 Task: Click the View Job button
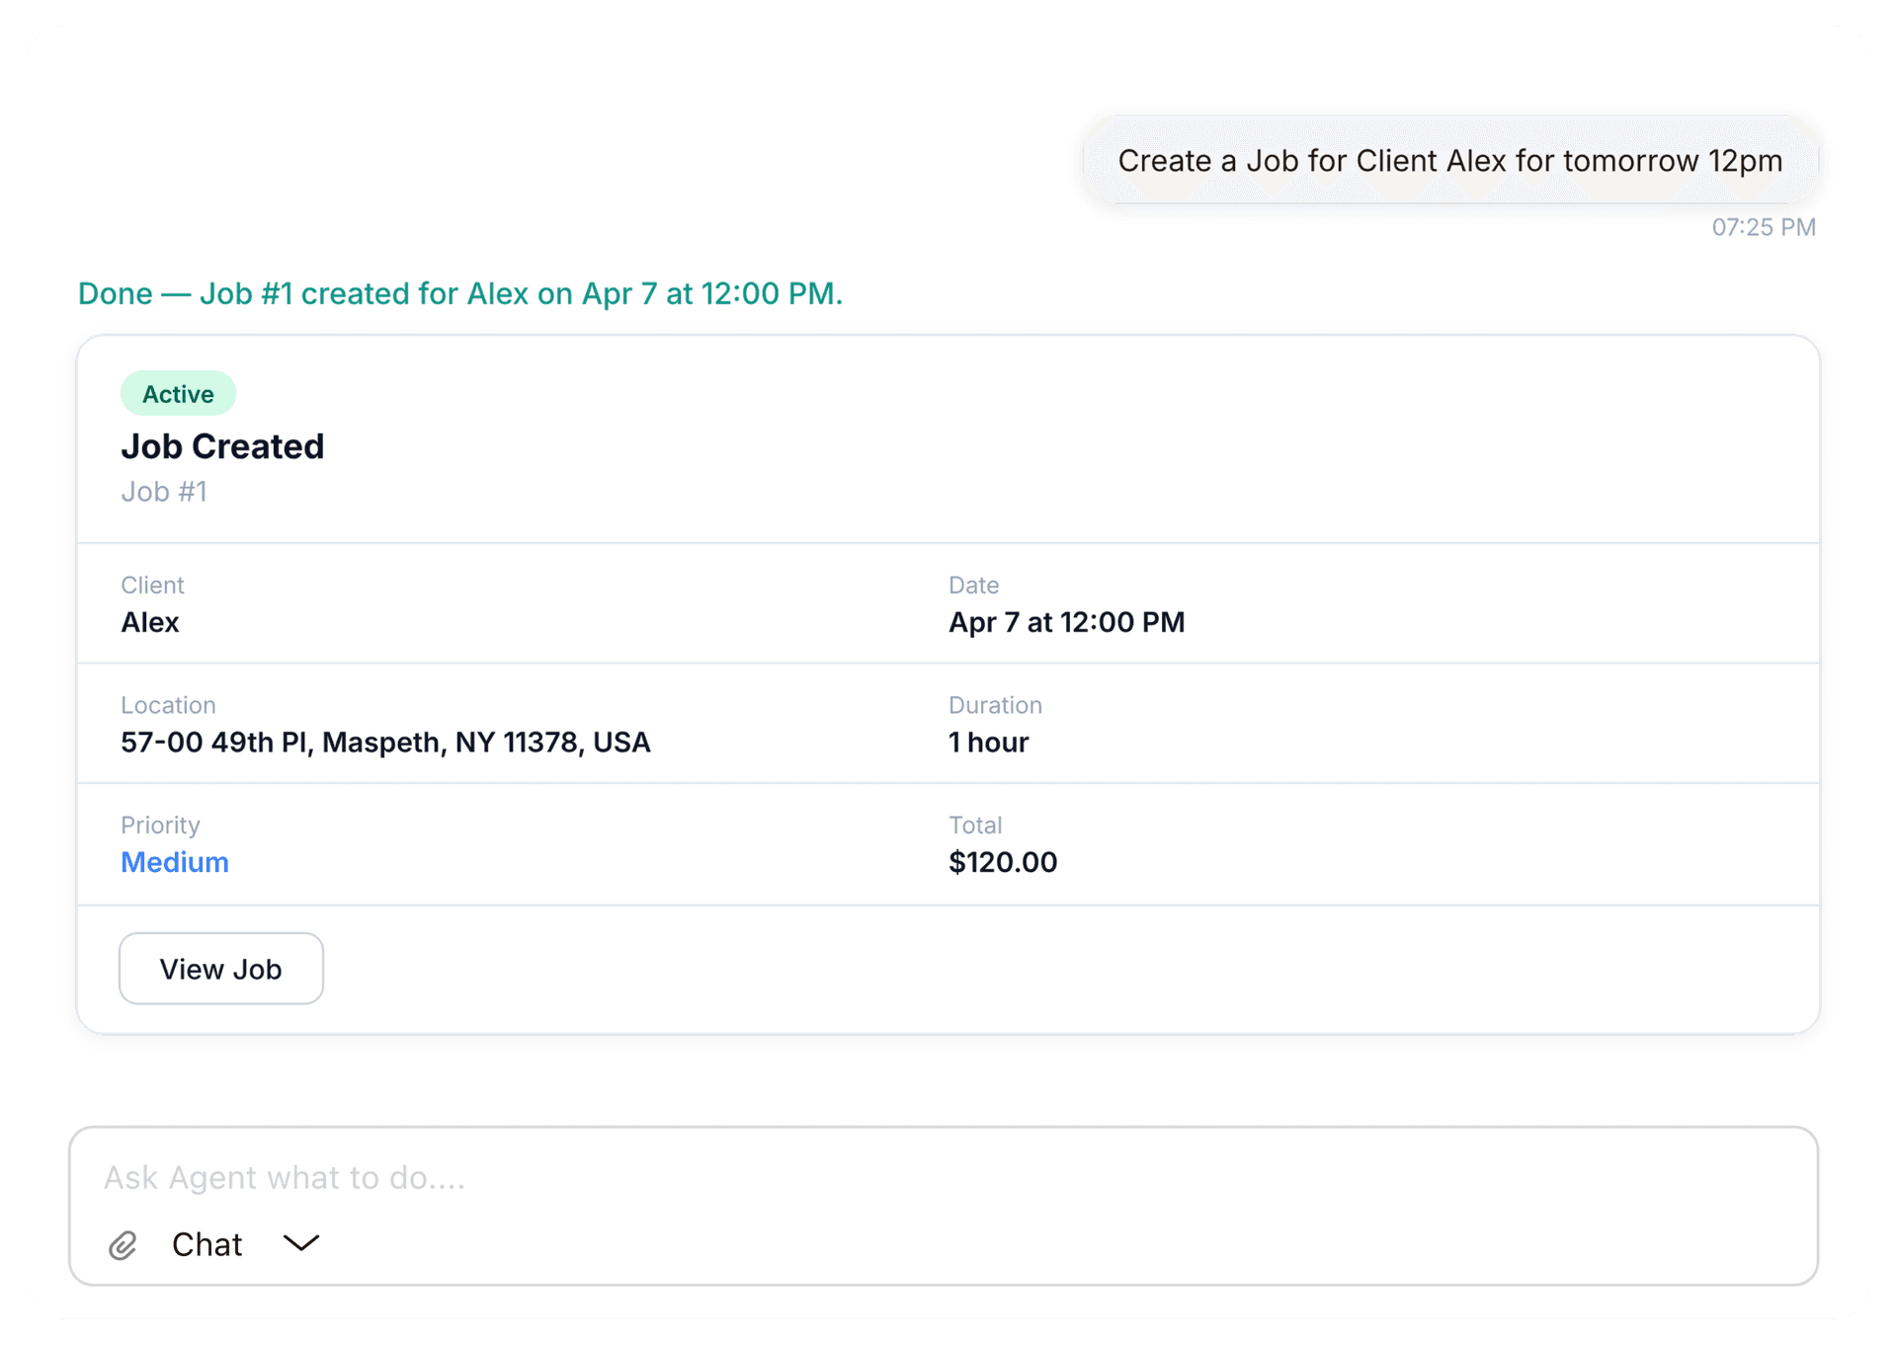(221, 969)
